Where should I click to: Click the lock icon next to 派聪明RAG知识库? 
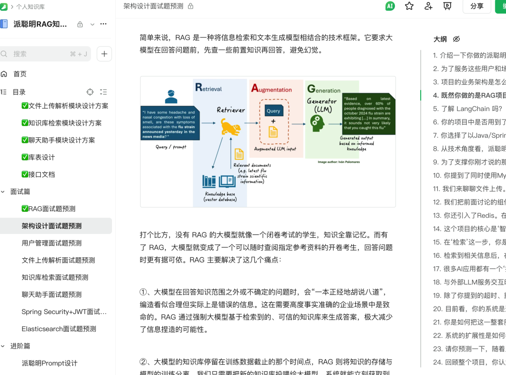coord(80,24)
